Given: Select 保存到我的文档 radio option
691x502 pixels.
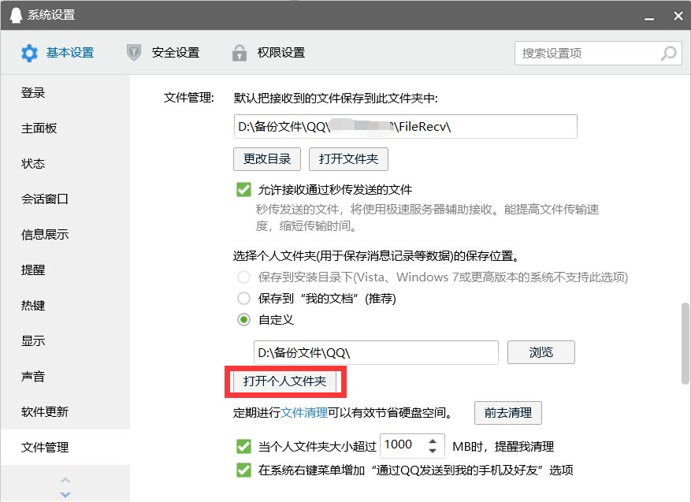Looking at the screenshot, I should (x=244, y=298).
